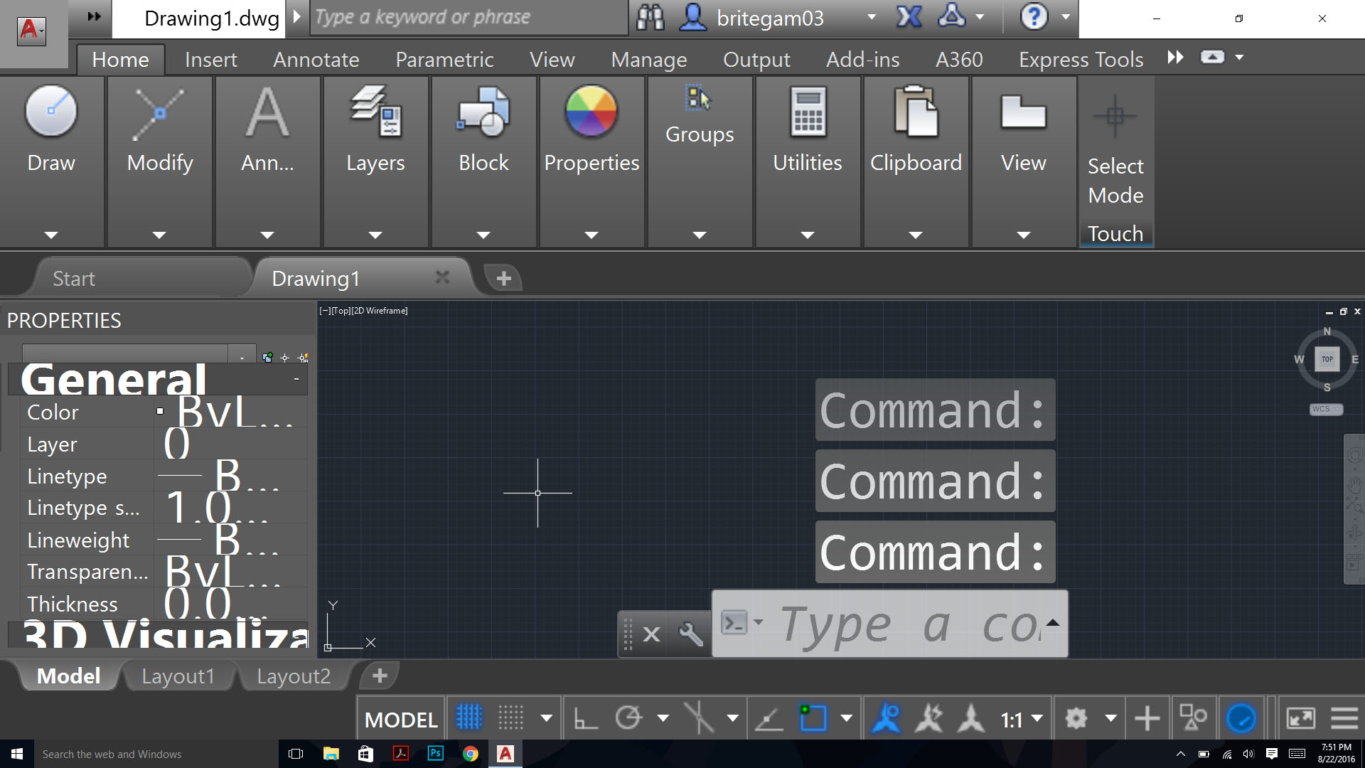Viewport: 1365px width, 768px height.
Task: Open the Layers panel icon
Action: 375,112
